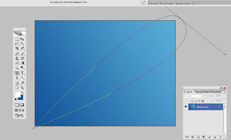
Task: Choose Full Screen mode
Action: coord(23,110)
